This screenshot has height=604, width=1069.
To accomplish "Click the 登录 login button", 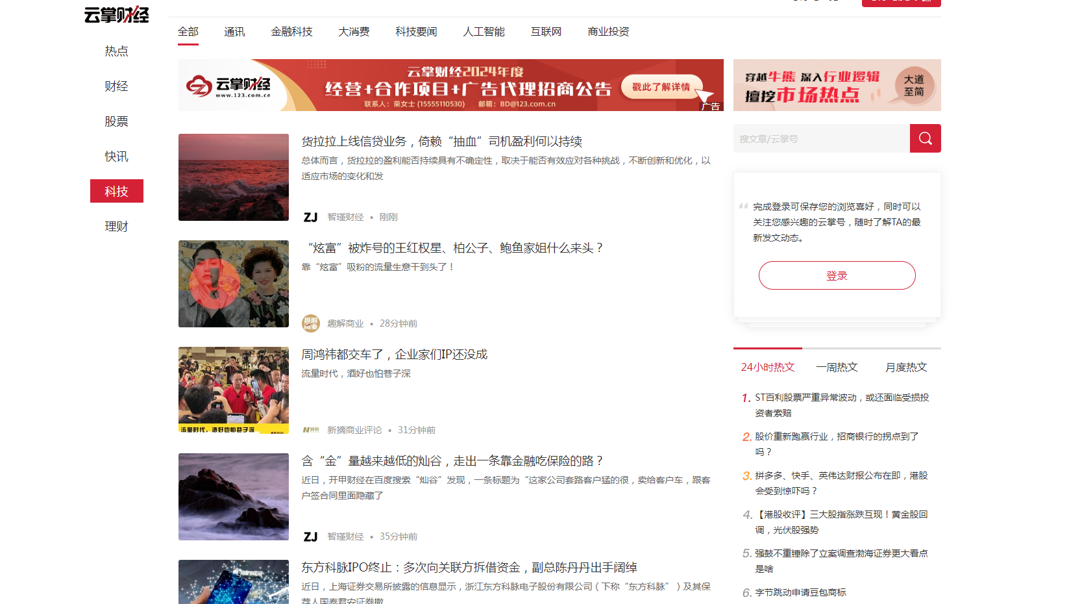I will [837, 275].
